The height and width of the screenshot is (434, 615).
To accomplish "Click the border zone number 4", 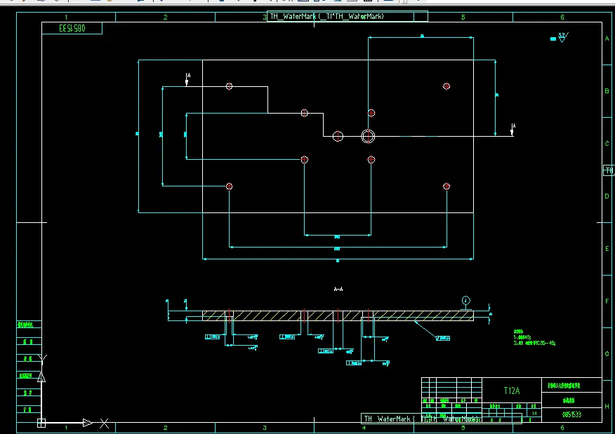I will 364,428.
